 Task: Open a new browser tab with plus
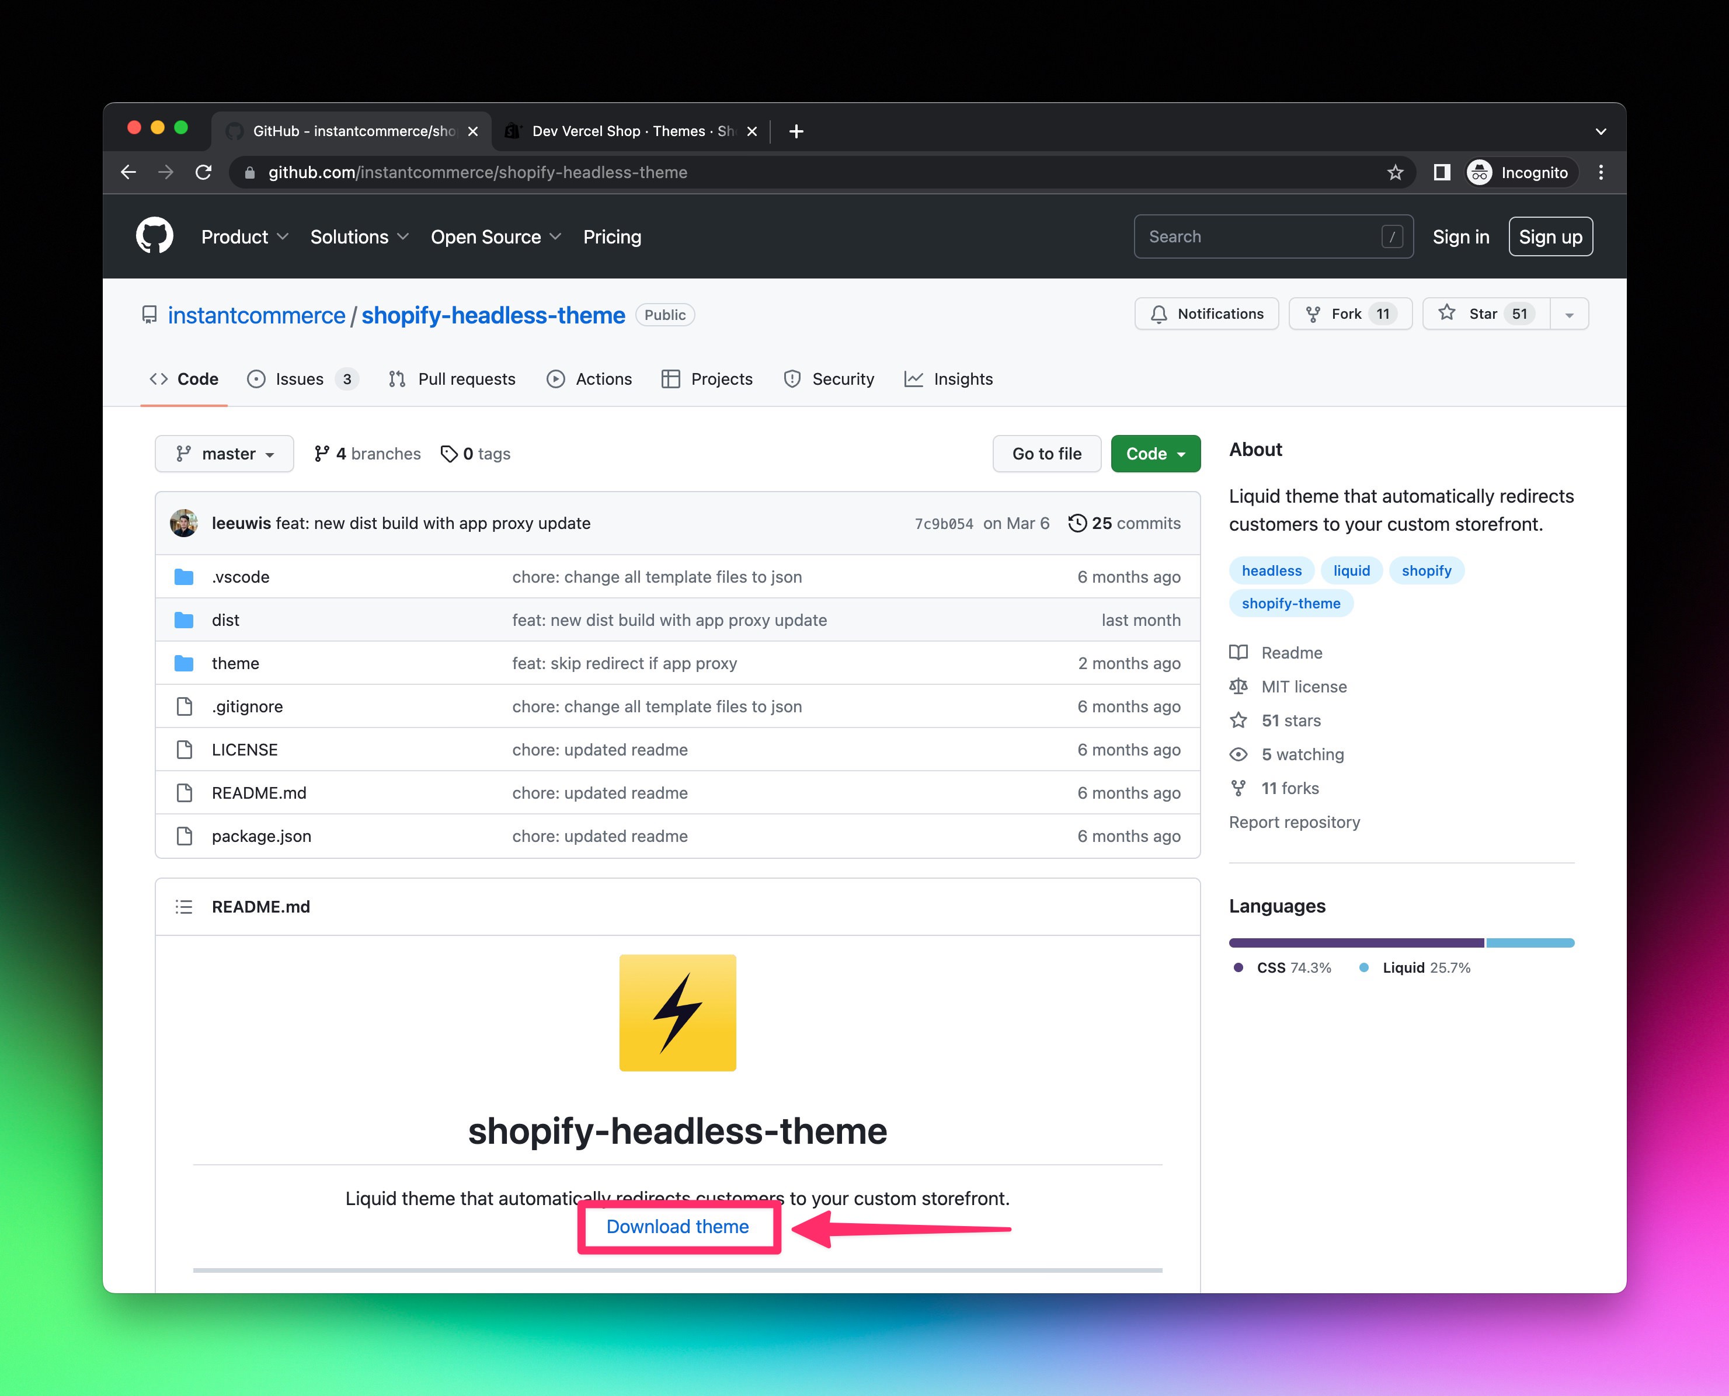796,131
